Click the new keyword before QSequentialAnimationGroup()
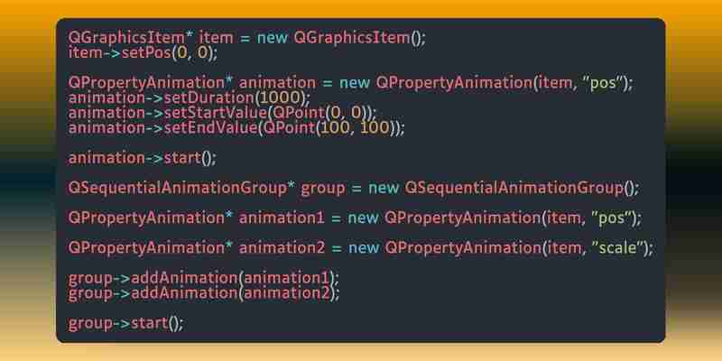The height and width of the screenshot is (361, 722). pos(383,189)
